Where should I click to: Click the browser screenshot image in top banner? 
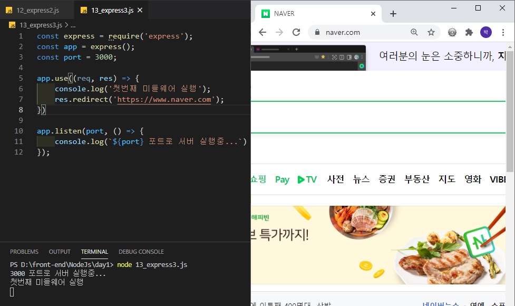click(308, 58)
